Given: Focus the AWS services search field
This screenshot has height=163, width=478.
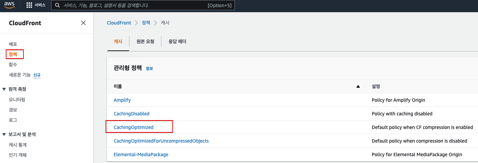Looking at the screenshot, I should pyautogui.click(x=143, y=5).
